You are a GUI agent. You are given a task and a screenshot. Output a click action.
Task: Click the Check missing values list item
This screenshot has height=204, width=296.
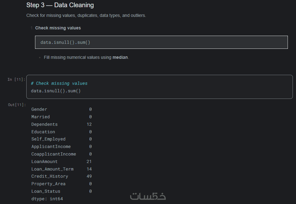pos(58,28)
